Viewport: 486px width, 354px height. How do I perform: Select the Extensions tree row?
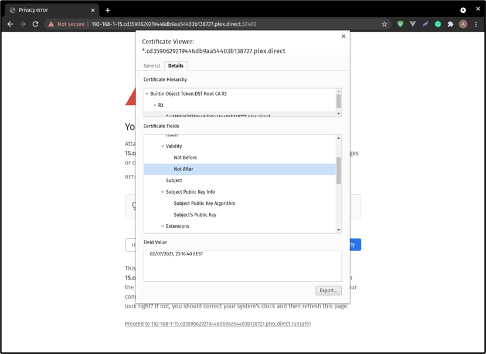pos(240,226)
